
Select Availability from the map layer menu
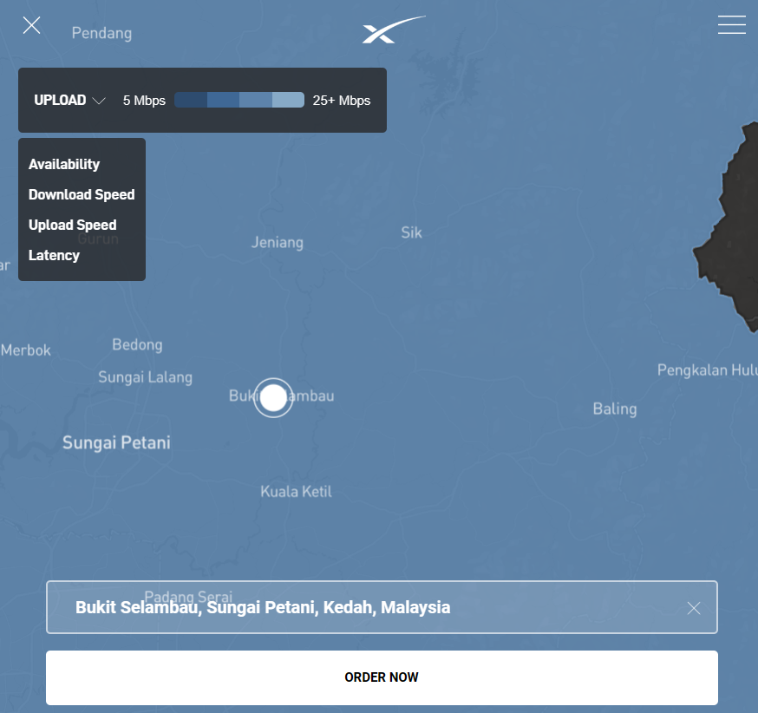64,164
